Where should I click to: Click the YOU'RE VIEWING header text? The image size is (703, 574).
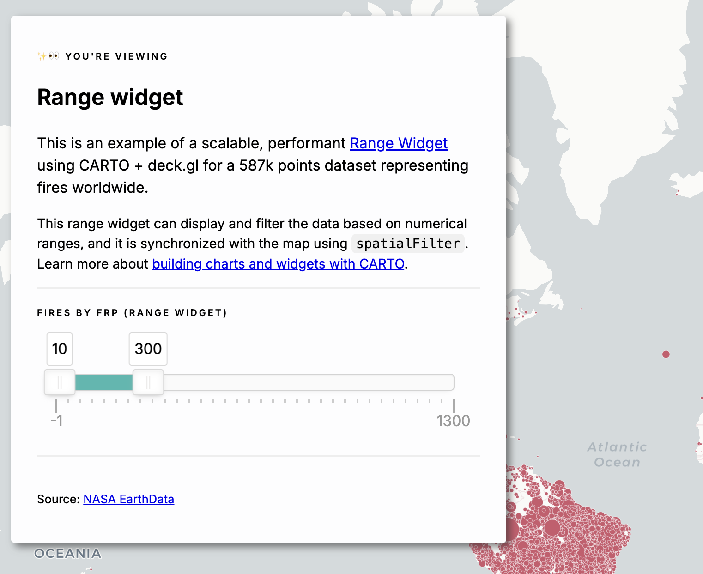point(116,56)
